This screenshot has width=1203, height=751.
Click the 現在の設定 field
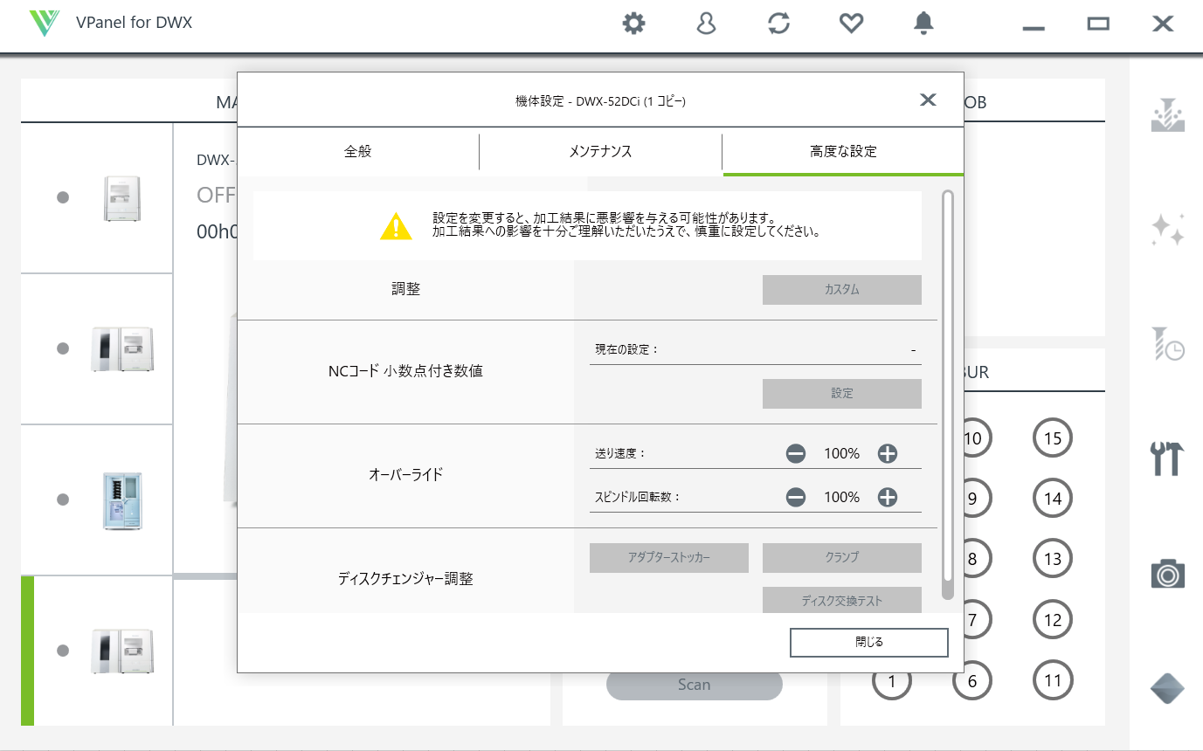pyautogui.click(x=755, y=349)
